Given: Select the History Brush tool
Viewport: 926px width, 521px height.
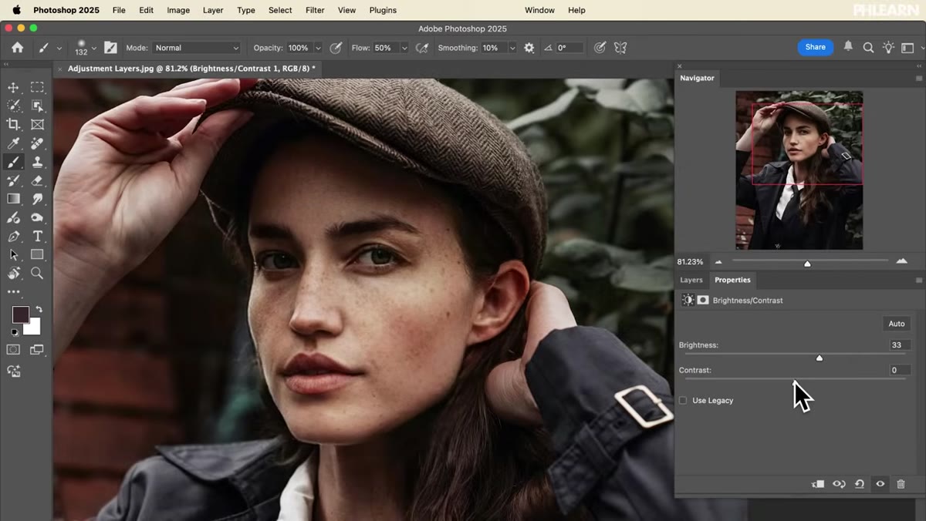Looking at the screenshot, I should click(x=13, y=180).
